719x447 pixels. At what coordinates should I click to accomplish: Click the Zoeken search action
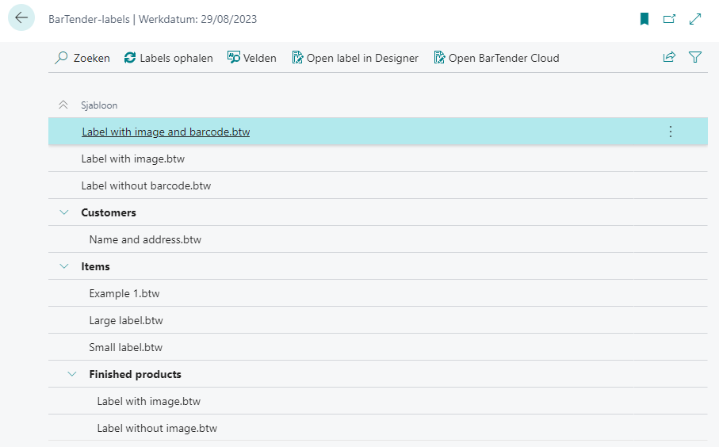82,58
